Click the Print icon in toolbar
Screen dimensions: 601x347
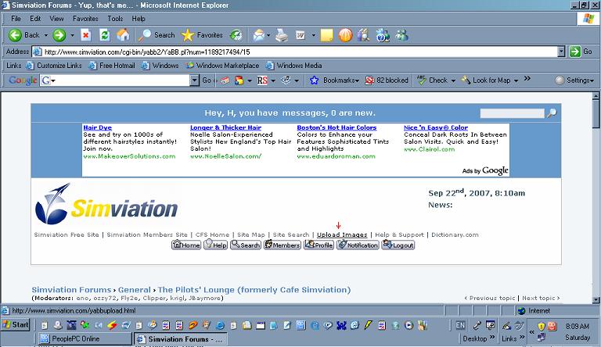282,35
